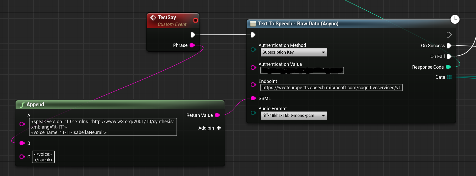476x176 pixels.
Task: Open the Audio Format riff-48khz dropdown
Action: (x=294, y=116)
